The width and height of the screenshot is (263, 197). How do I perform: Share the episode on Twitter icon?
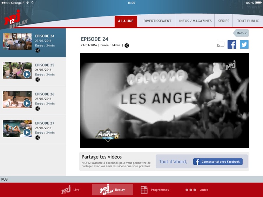[x=244, y=44]
